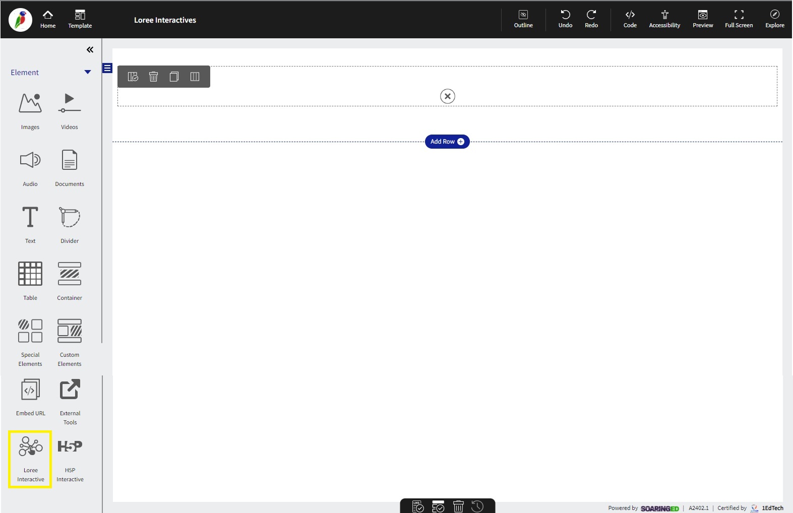793x513 pixels.
Task: Select the Videos element
Action: click(70, 111)
